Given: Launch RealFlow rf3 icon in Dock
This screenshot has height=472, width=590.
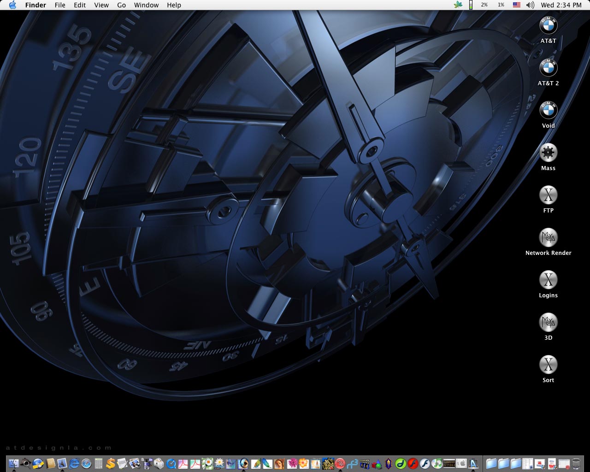Looking at the screenshot, I should pos(353,463).
